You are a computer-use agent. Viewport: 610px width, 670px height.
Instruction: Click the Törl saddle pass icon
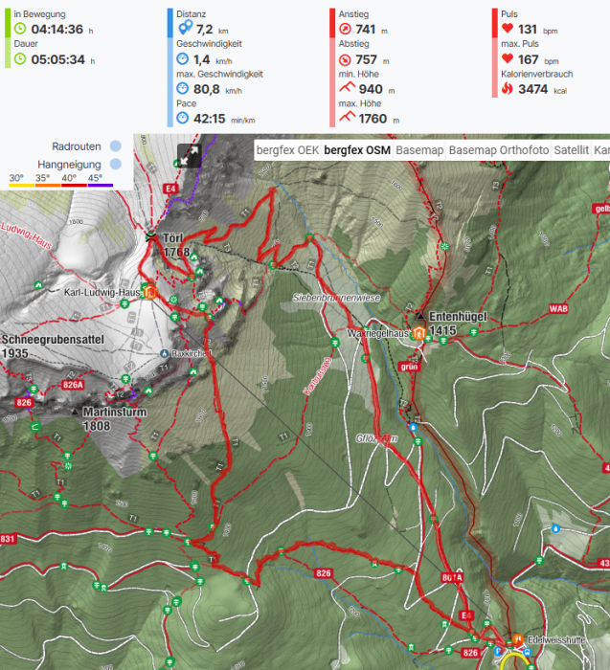click(x=150, y=236)
